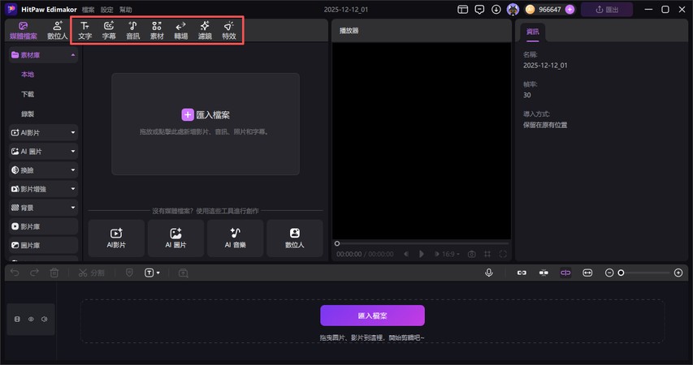Open the 文字 text tool
The height and width of the screenshot is (365, 693).
point(84,31)
